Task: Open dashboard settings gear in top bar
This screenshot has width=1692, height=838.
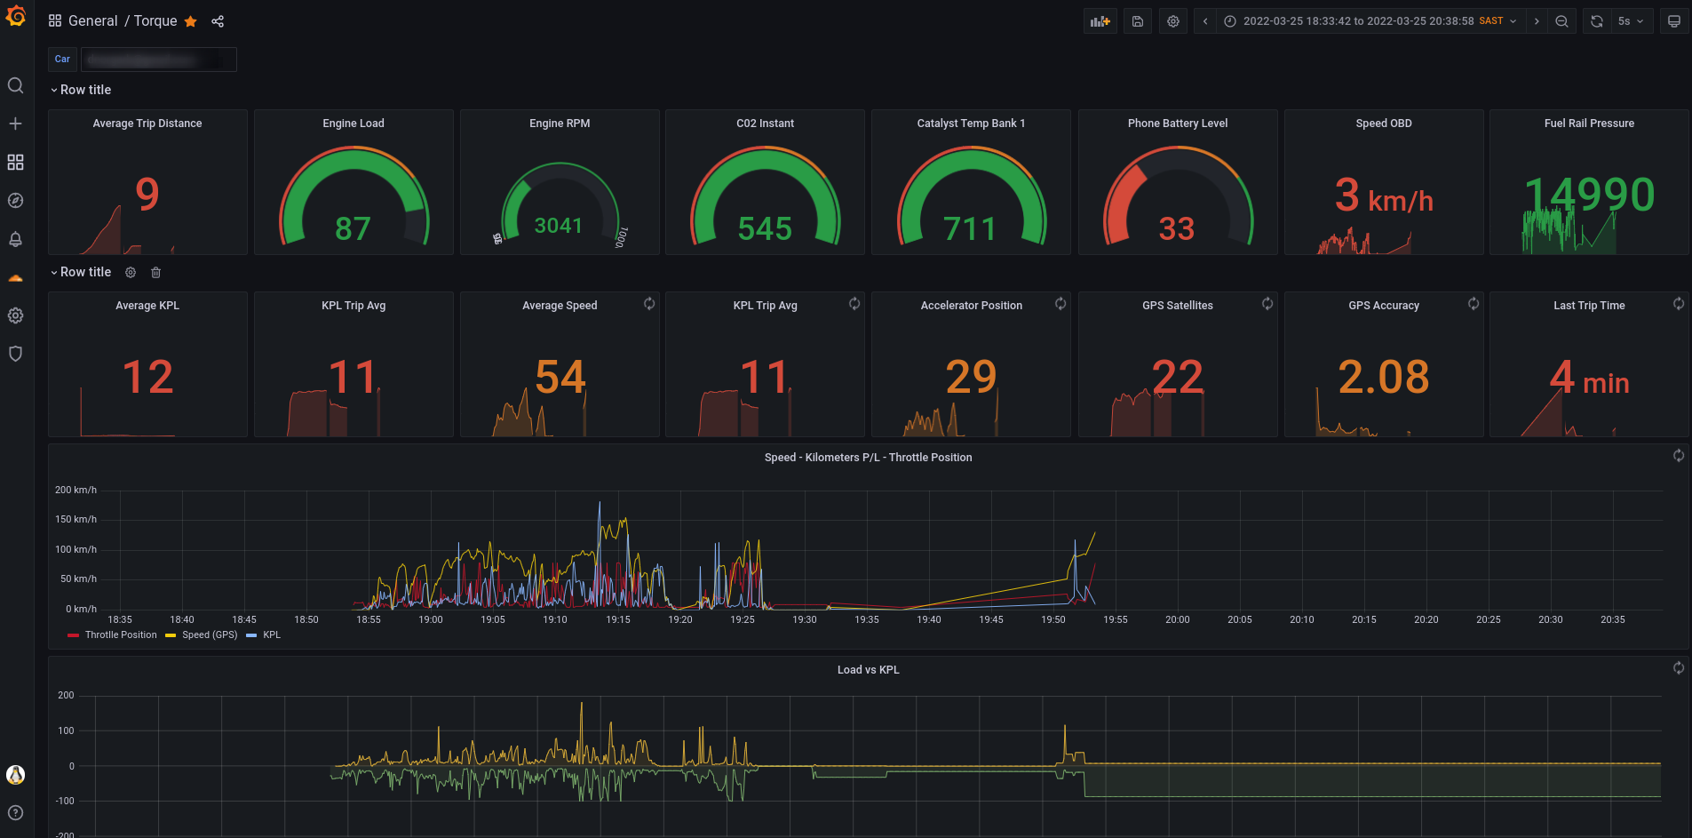Action: point(1173,21)
